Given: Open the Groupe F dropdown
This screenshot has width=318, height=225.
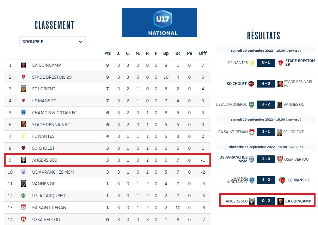Looking at the screenshot, I should coord(52,42).
